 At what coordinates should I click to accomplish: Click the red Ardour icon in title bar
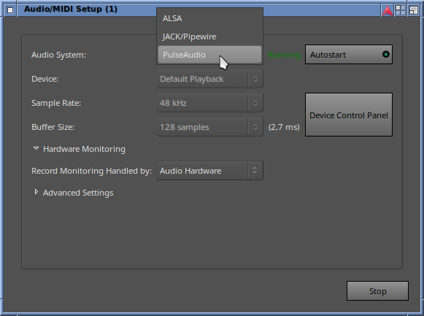click(388, 10)
